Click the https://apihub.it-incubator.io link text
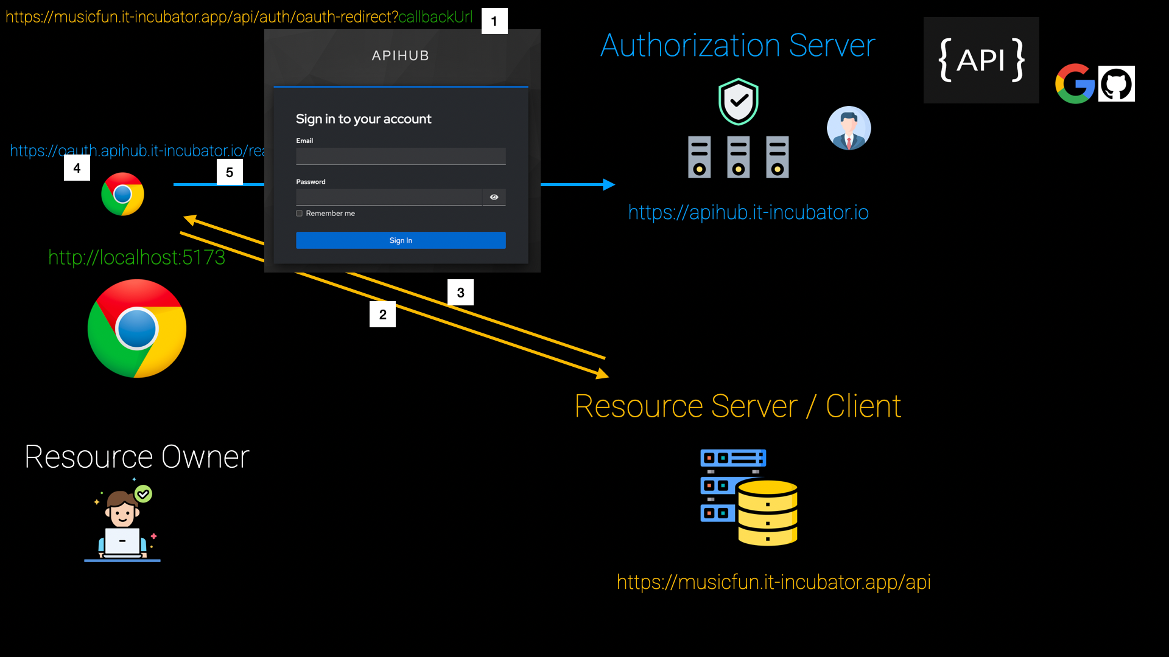The width and height of the screenshot is (1169, 657). [748, 212]
